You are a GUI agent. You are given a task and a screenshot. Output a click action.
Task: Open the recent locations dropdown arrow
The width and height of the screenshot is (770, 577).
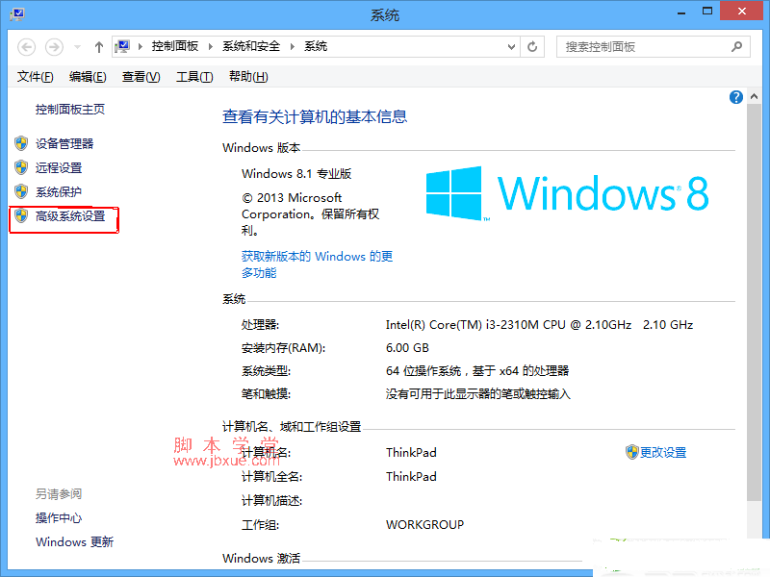click(77, 47)
